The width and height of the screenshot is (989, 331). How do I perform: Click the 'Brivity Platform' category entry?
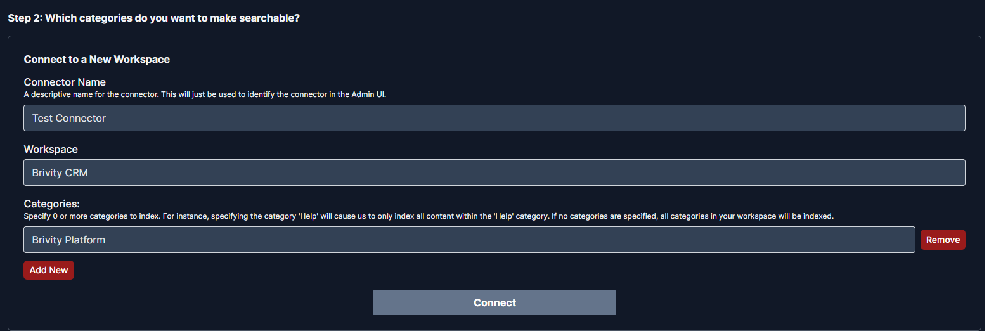(68, 240)
